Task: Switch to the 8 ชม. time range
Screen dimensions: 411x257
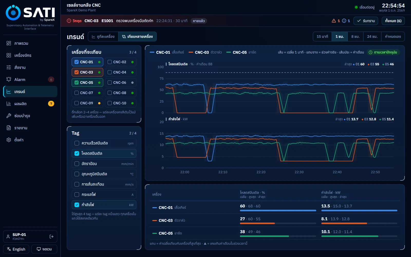Action: pyautogui.click(x=356, y=36)
